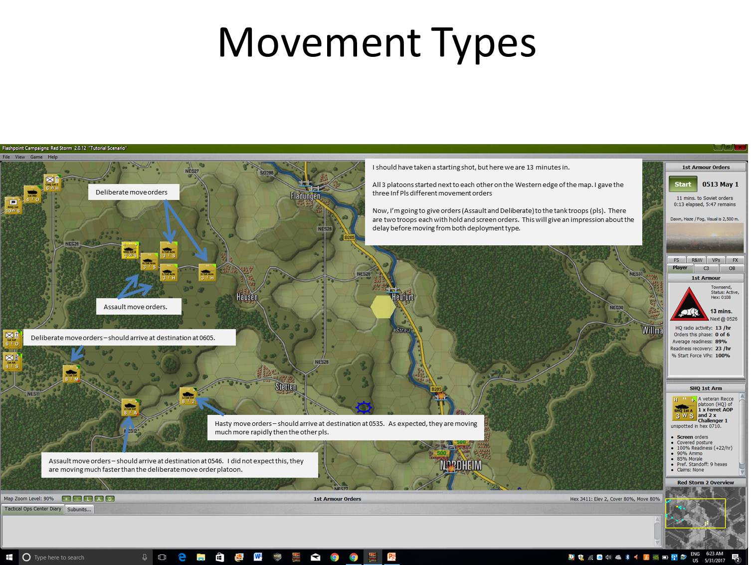
Task: Switch to the FX tab
Action: pos(735,260)
